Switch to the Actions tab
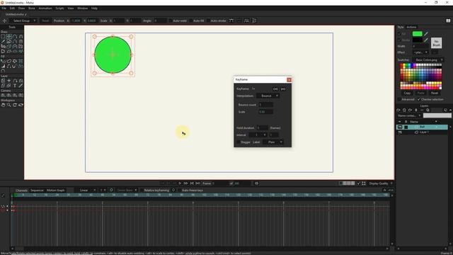The width and height of the screenshot is (453, 255). pos(411,27)
